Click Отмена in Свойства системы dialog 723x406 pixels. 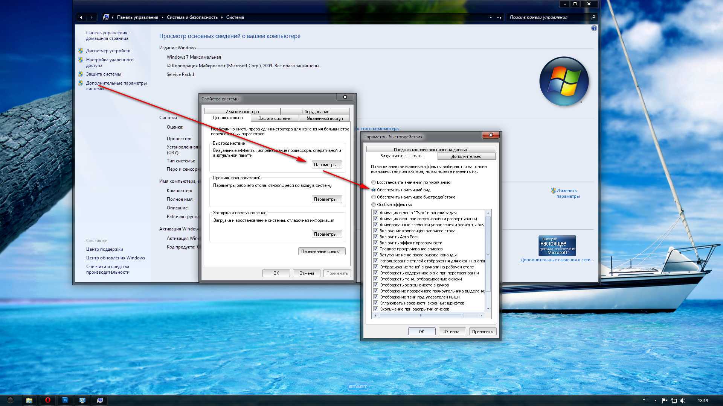307,273
